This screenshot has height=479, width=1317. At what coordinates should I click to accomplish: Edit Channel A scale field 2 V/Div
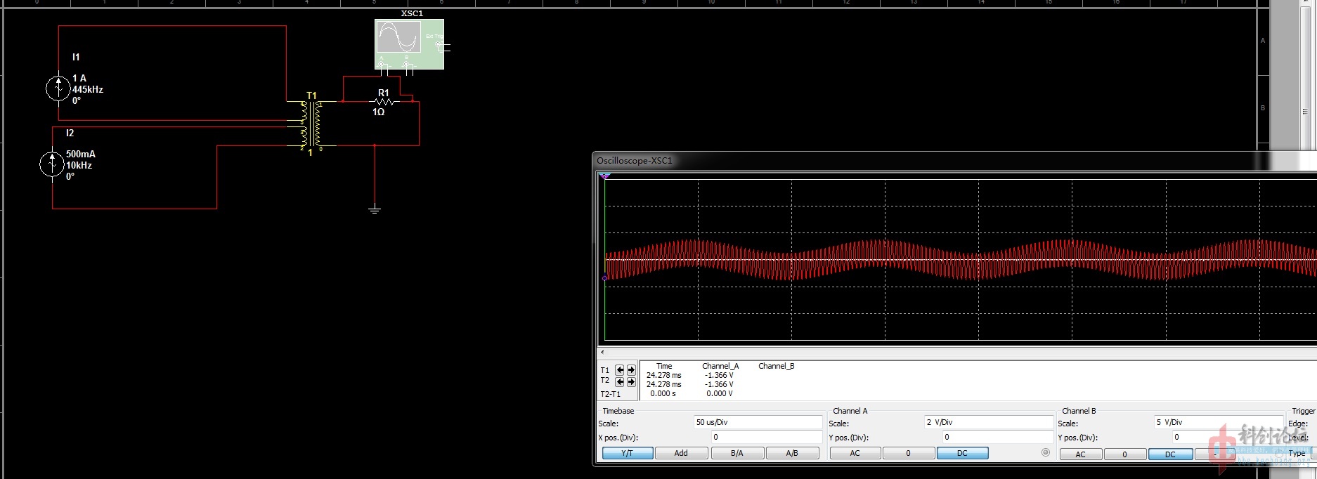click(989, 422)
